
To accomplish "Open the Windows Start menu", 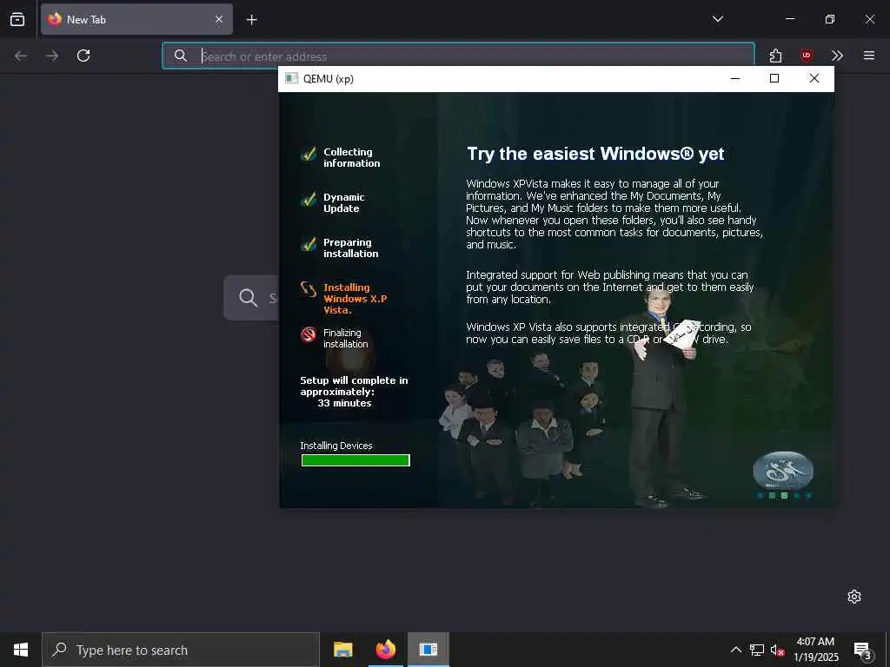I will coord(21,650).
